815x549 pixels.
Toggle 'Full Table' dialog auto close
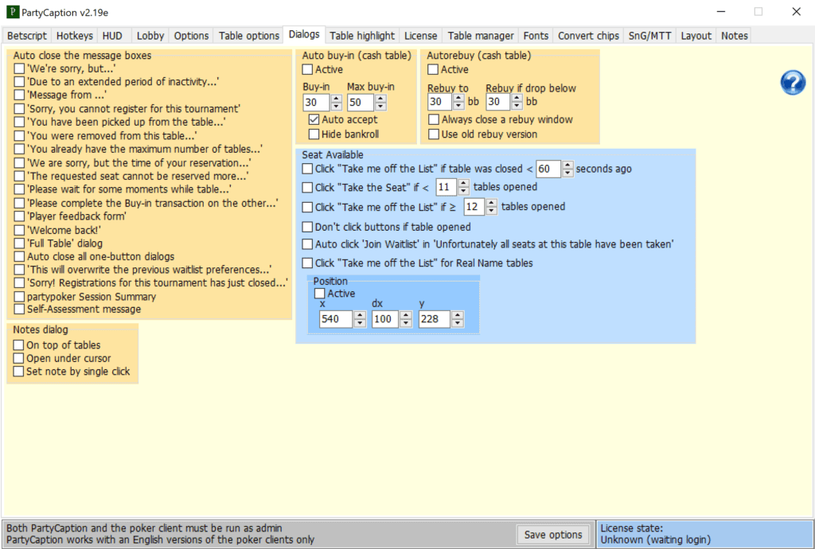coord(19,243)
